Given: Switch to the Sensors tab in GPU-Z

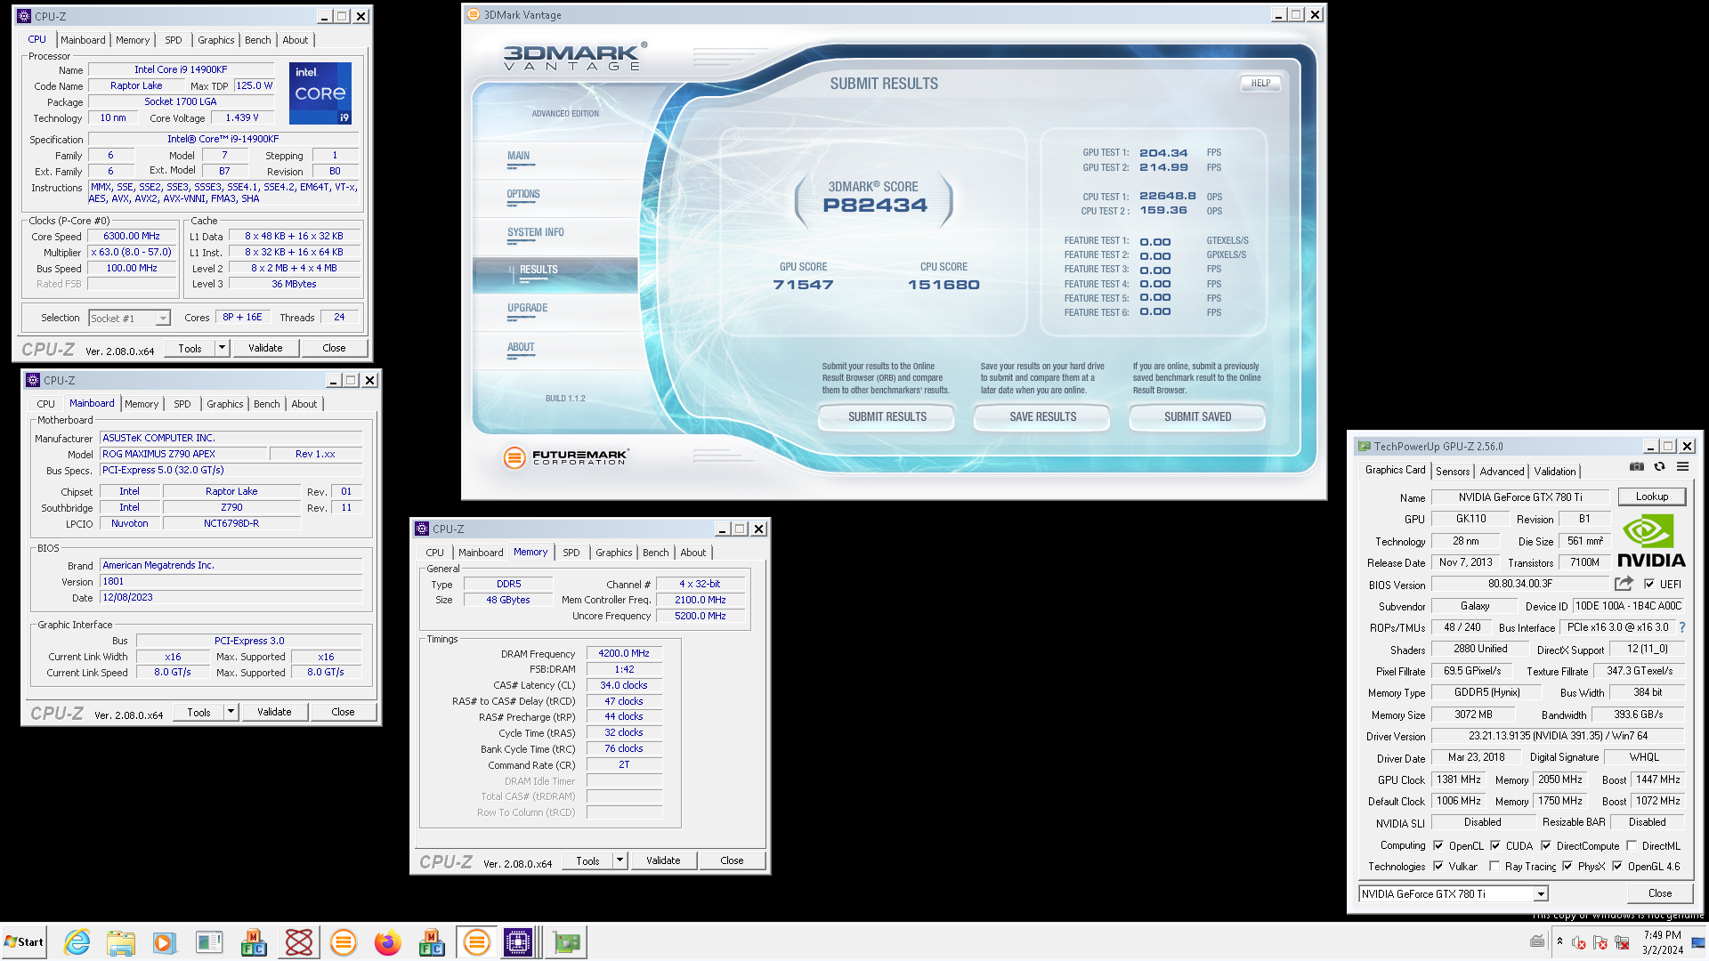Looking at the screenshot, I should 1453,472.
